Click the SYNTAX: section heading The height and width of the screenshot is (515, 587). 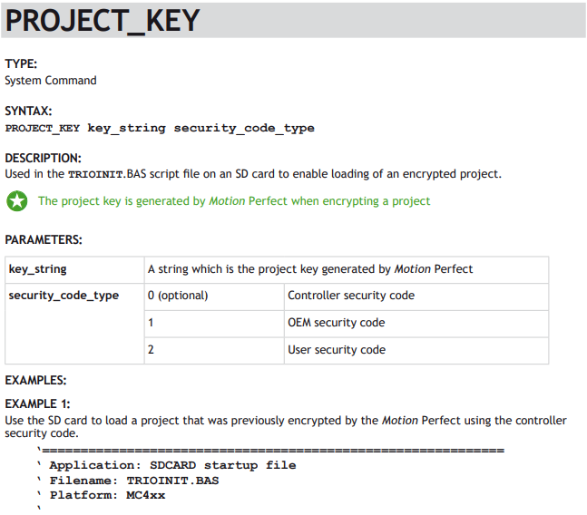click(x=28, y=112)
